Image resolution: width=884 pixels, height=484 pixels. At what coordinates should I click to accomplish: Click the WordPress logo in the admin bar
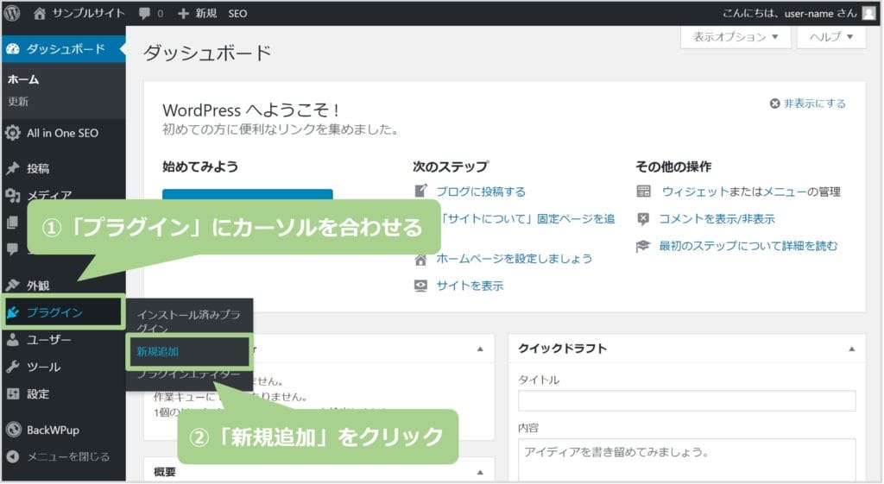(12, 13)
